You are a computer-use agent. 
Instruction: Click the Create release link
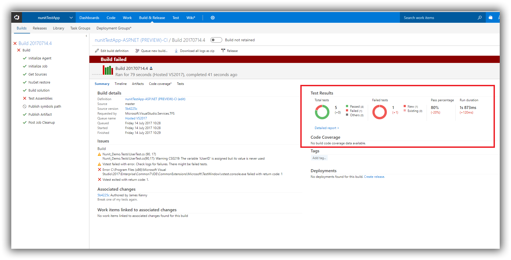pos(374,177)
